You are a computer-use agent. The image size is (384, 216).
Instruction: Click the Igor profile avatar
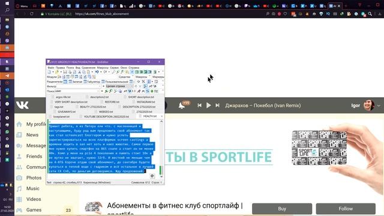[x=369, y=106]
